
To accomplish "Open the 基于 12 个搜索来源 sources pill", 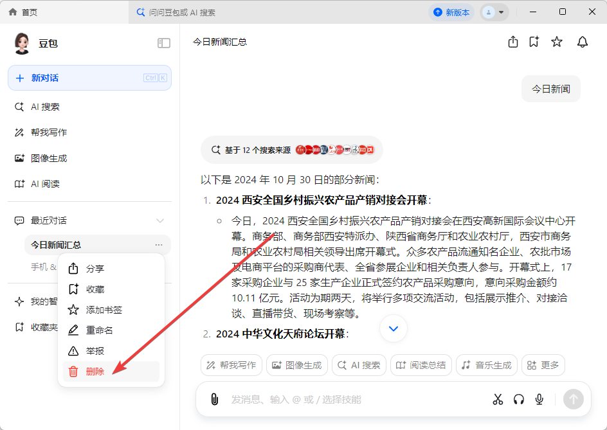I will tap(292, 150).
